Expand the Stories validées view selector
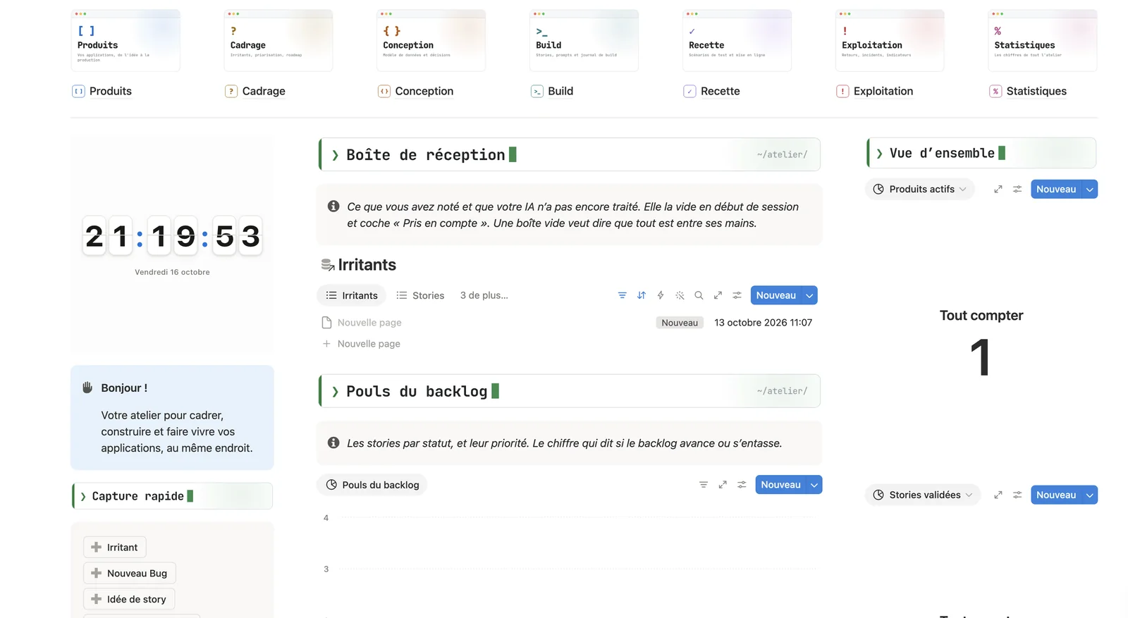 pos(923,495)
